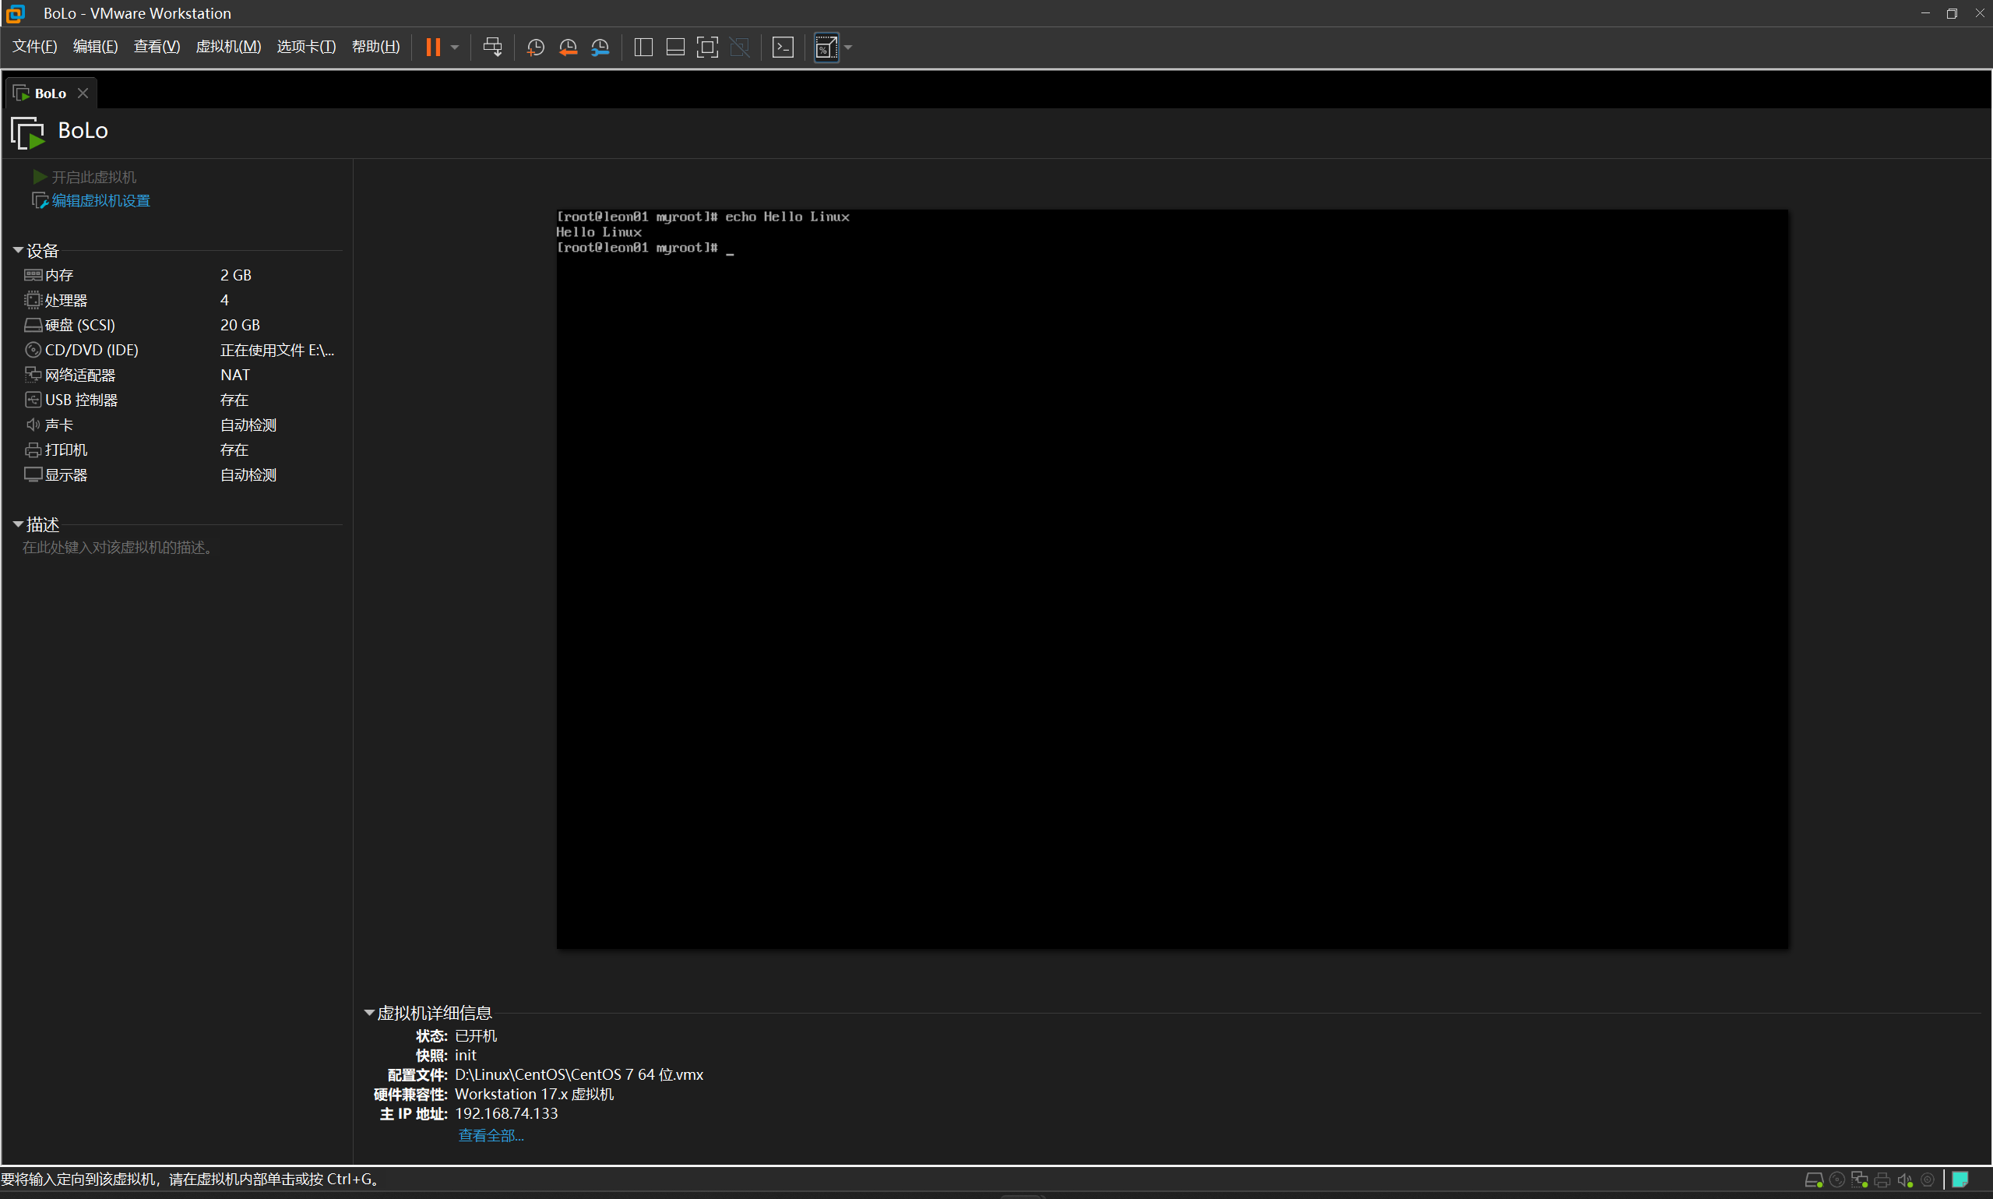The width and height of the screenshot is (1993, 1199).
Task: Click 编辑虚拟机设置 link
Action: (x=100, y=200)
